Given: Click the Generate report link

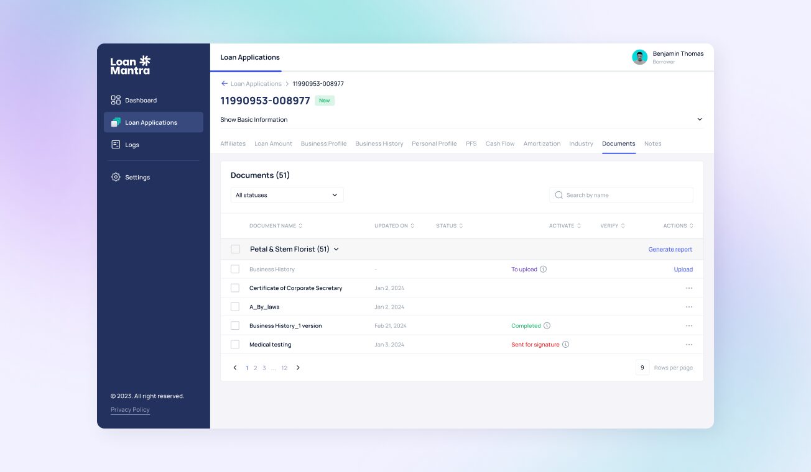Looking at the screenshot, I should coord(670,248).
